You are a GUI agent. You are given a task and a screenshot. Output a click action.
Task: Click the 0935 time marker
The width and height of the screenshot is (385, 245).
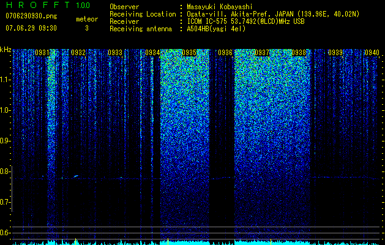pos(189,53)
